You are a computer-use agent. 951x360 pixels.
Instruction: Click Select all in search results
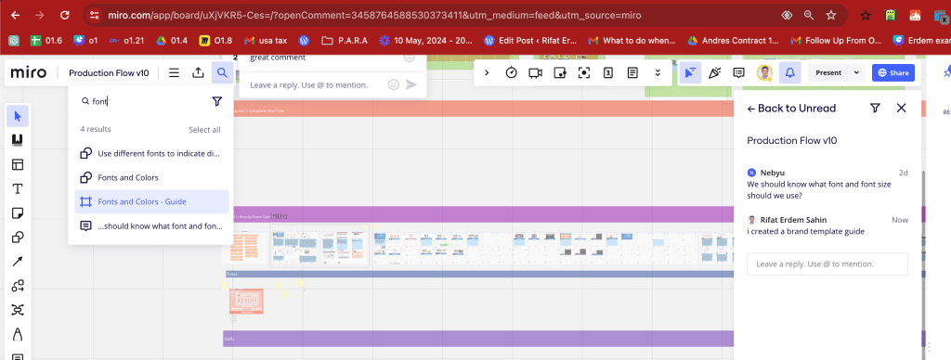tap(204, 130)
